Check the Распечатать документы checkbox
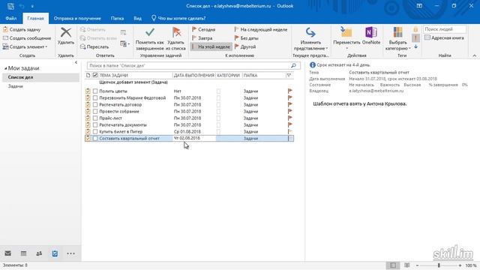The width and height of the screenshot is (480, 270). (95, 125)
